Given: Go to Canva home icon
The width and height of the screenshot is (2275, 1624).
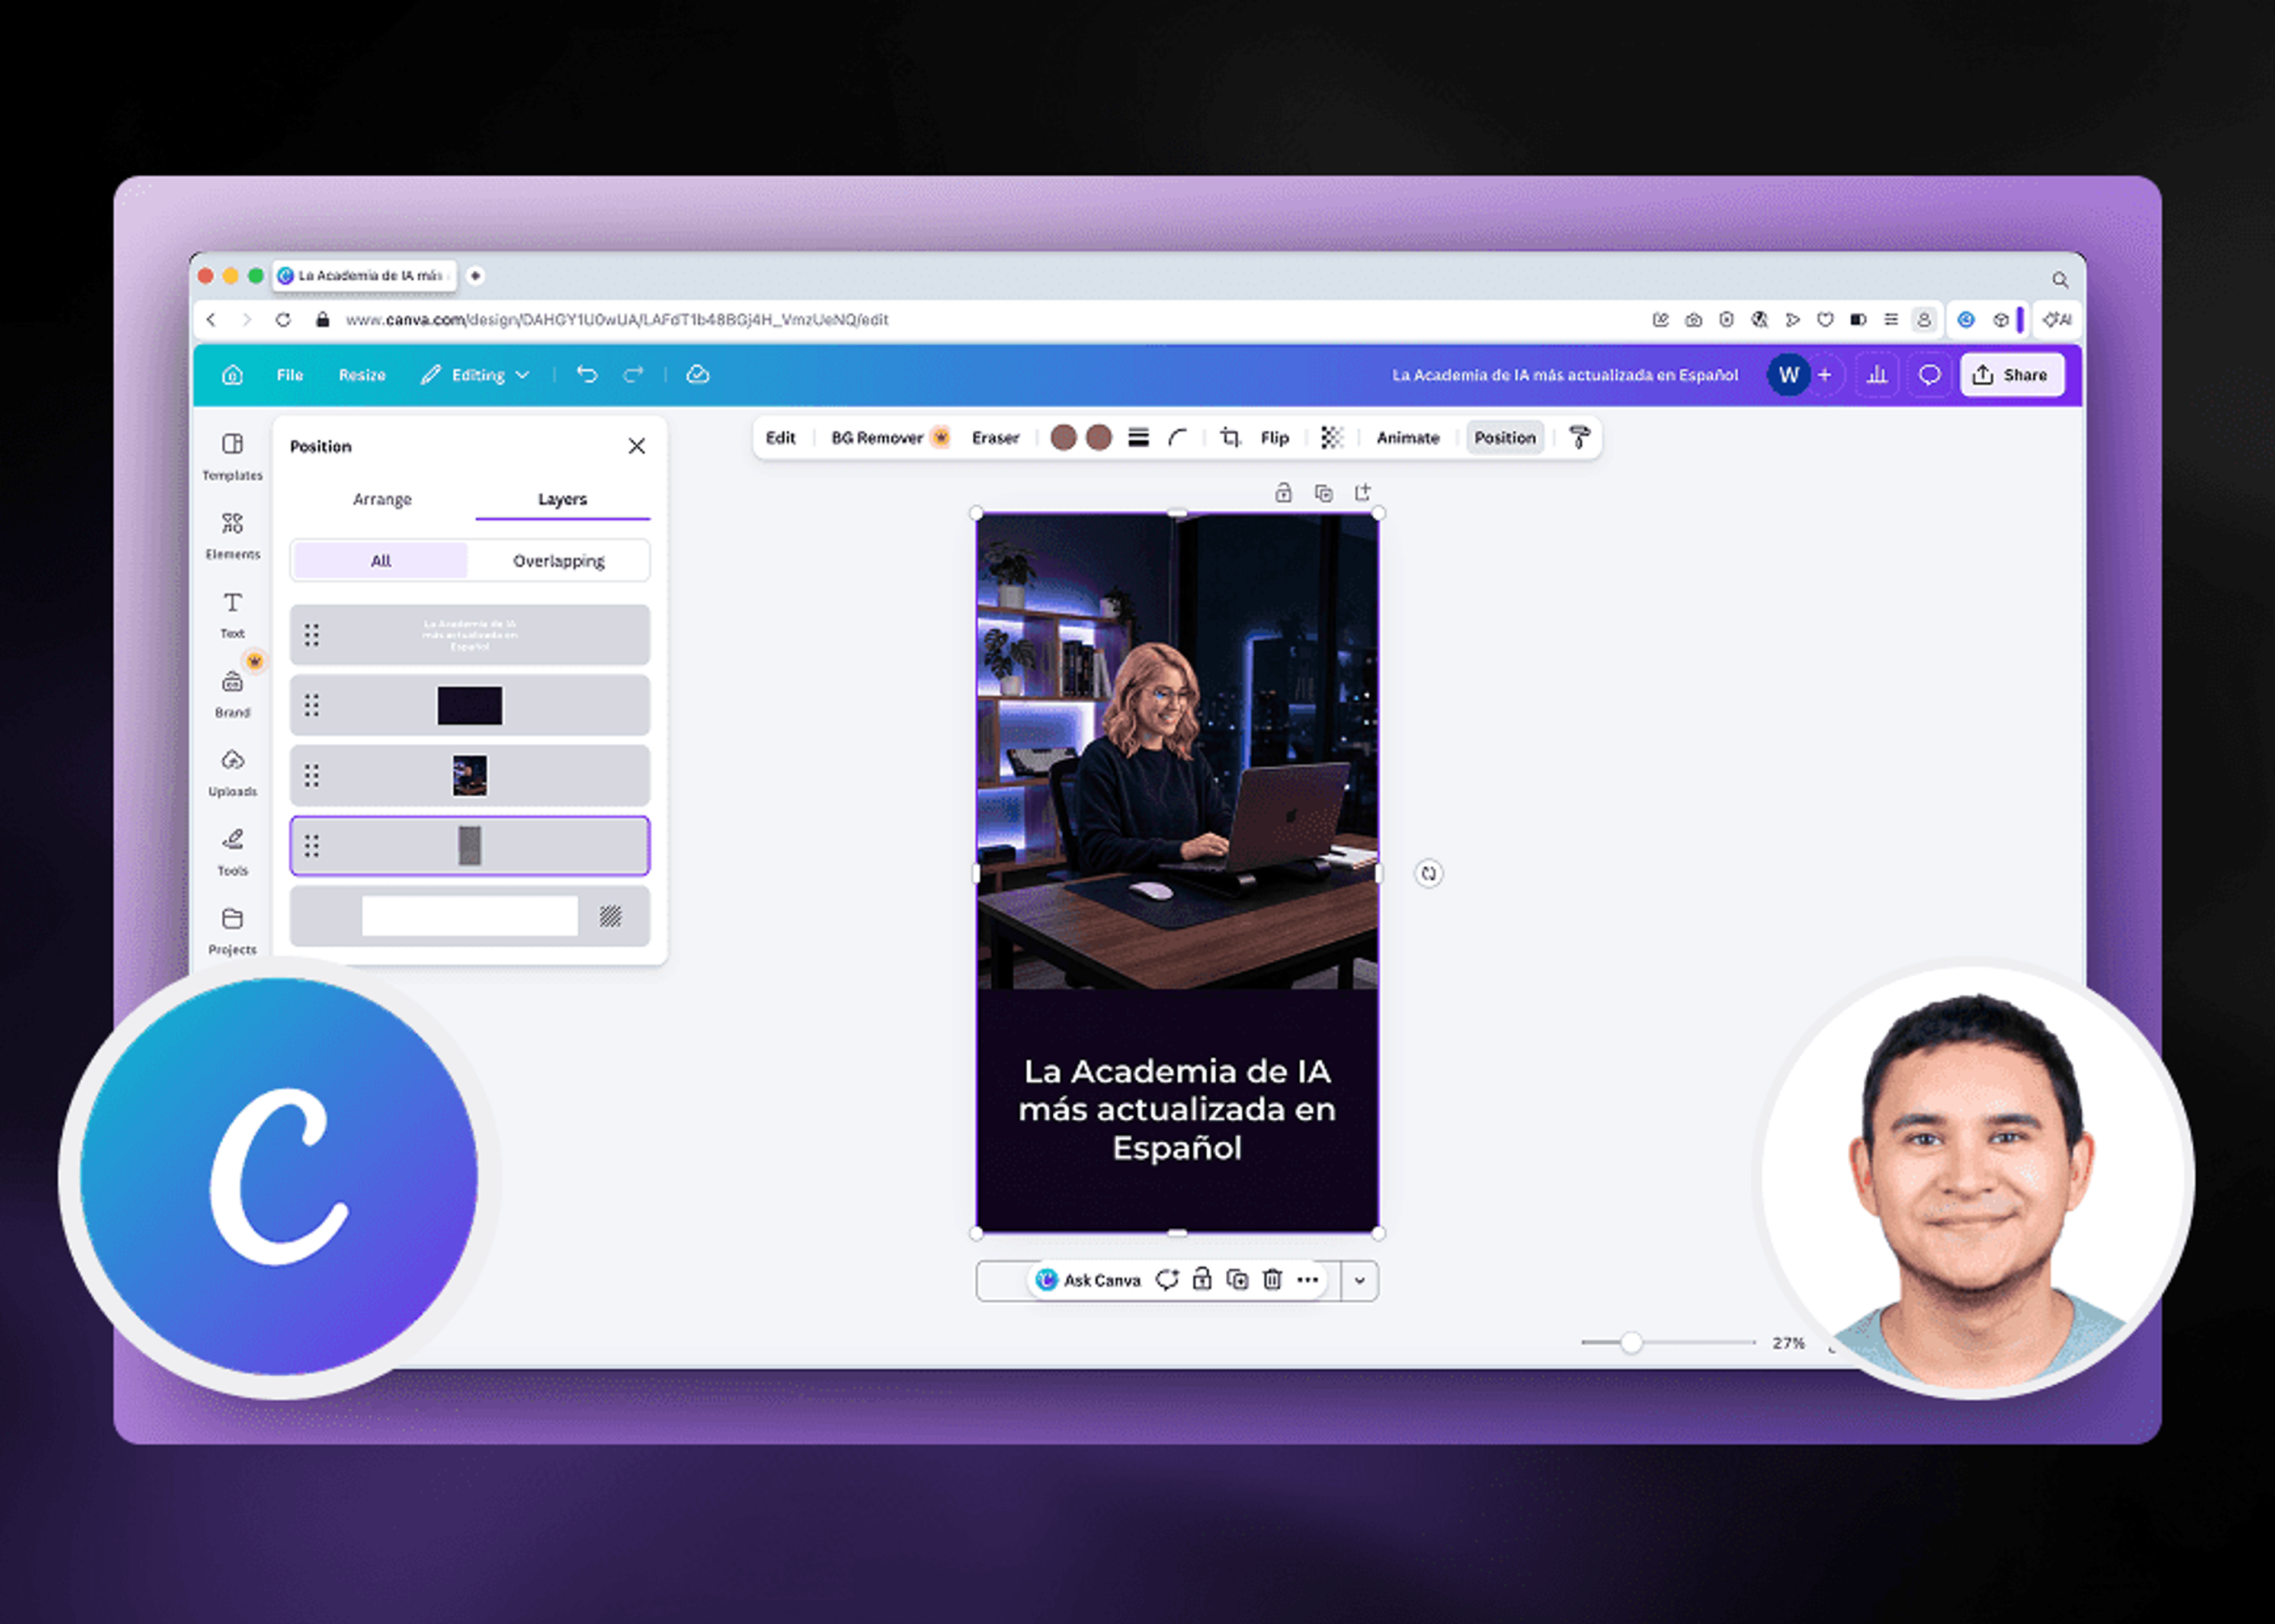Looking at the screenshot, I should [x=232, y=374].
